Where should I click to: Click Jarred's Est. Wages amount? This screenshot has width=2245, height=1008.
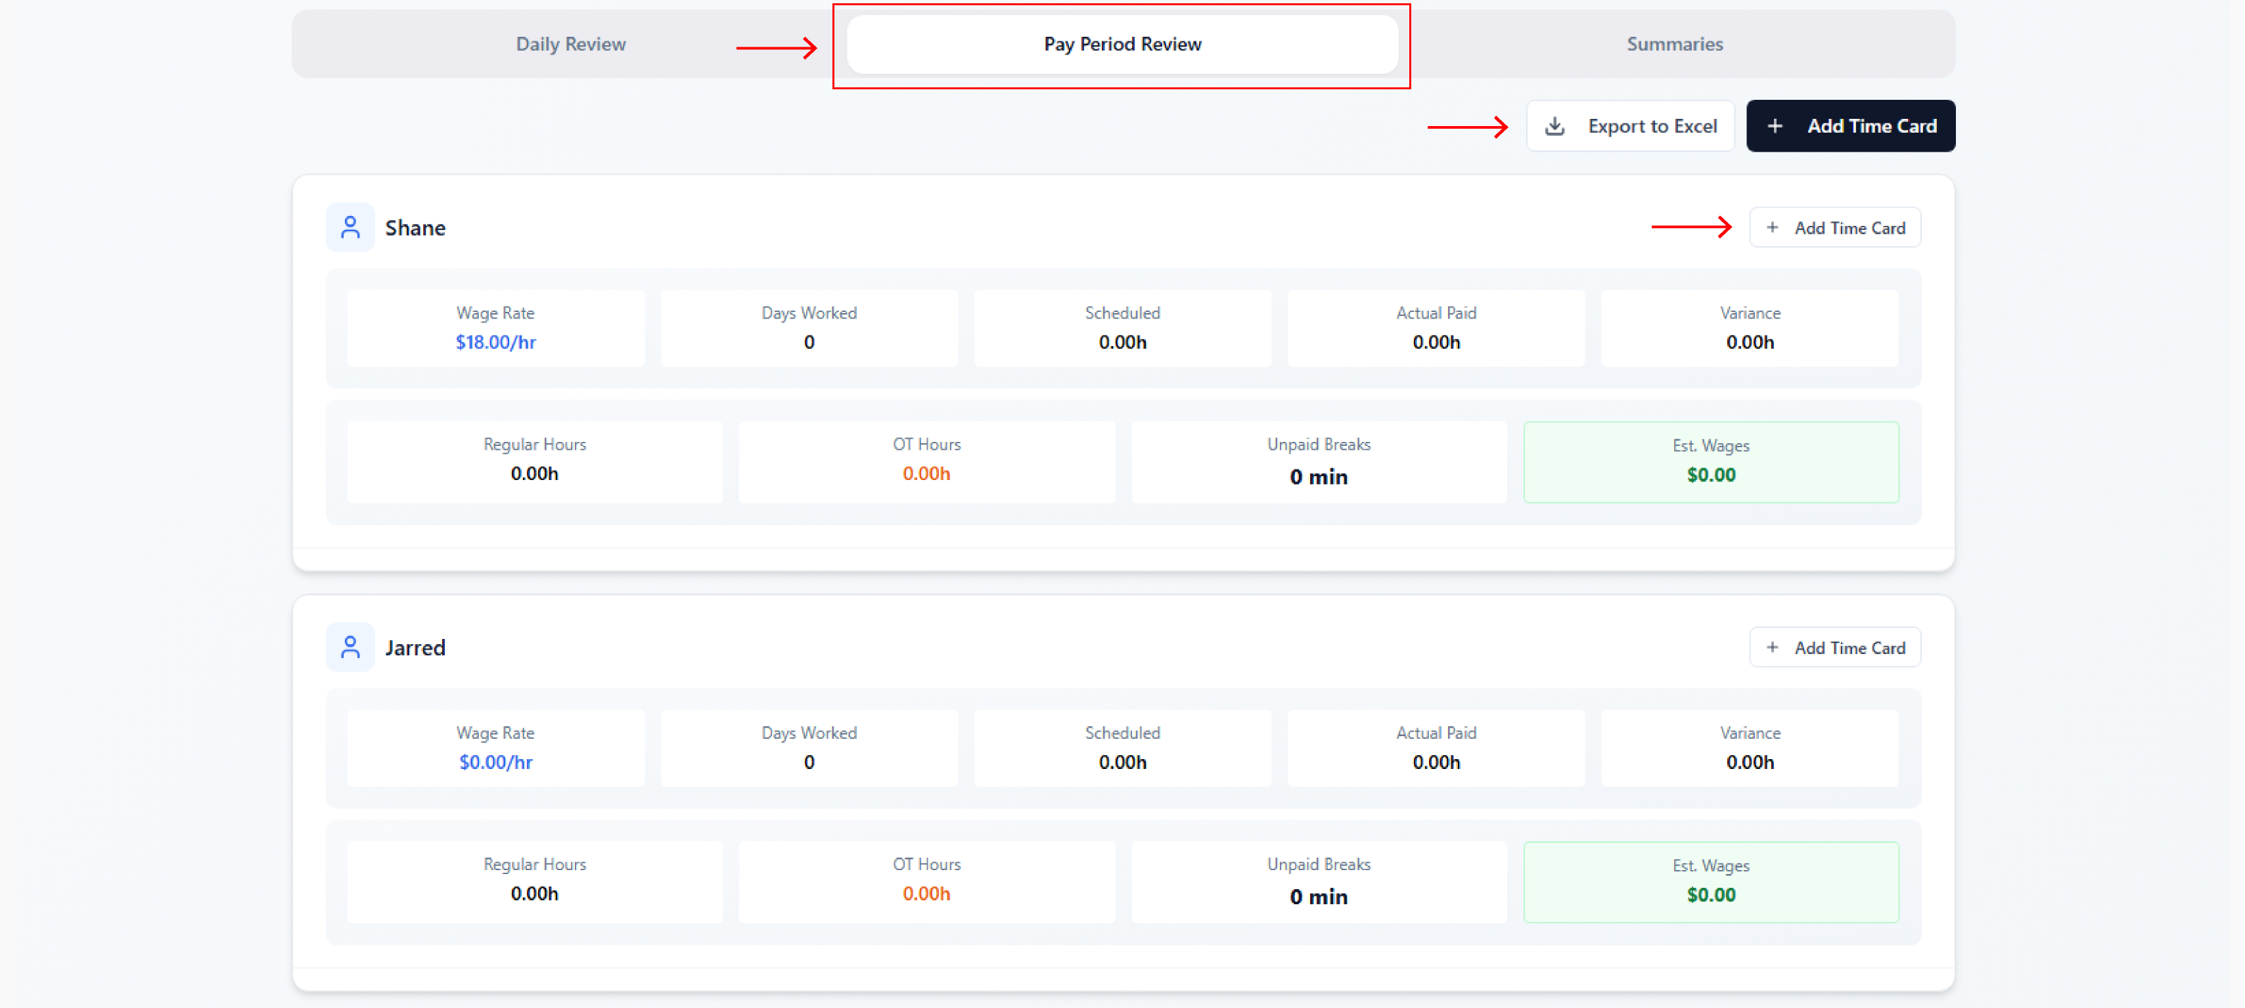click(1711, 896)
